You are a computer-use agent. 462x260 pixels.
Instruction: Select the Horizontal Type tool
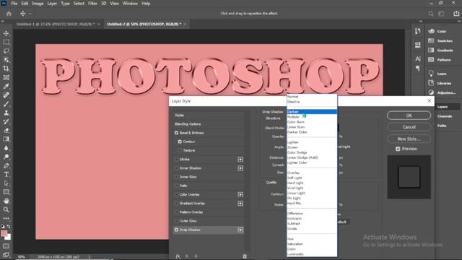coord(6,175)
